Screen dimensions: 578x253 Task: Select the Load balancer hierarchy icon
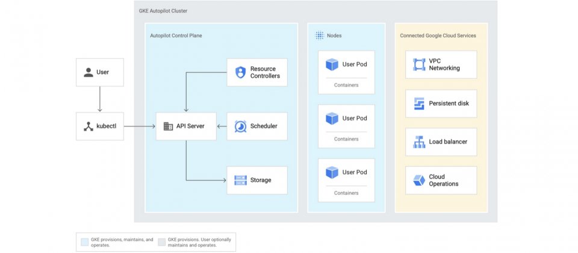point(419,142)
